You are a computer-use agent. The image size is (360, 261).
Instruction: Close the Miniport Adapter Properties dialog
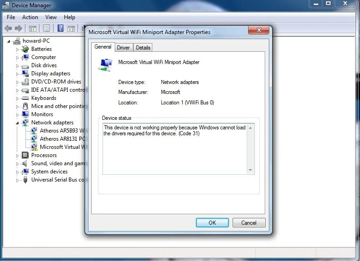(x=259, y=30)
